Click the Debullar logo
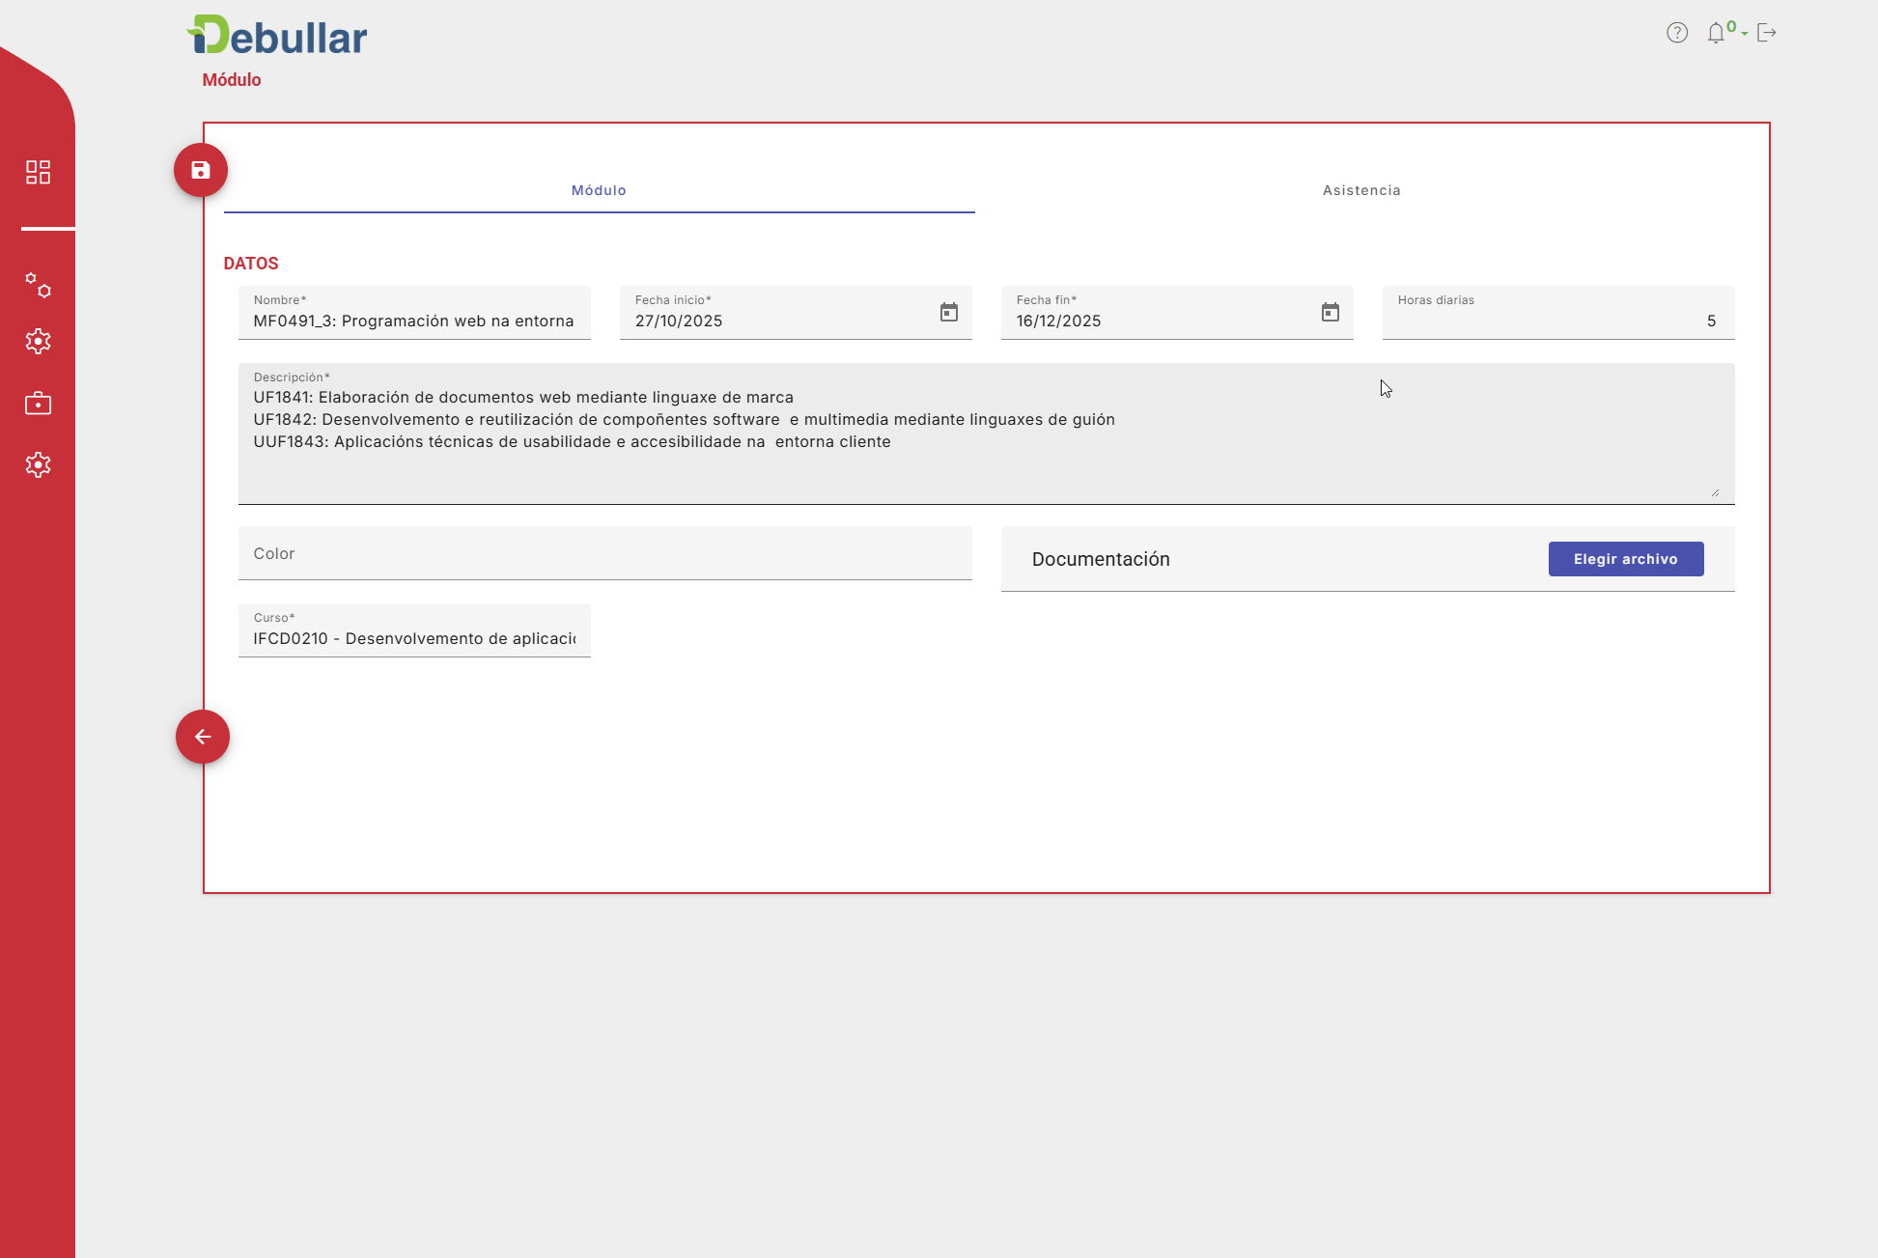The height and width of the screenshot is (1258, 1878). tap(277, 36)
